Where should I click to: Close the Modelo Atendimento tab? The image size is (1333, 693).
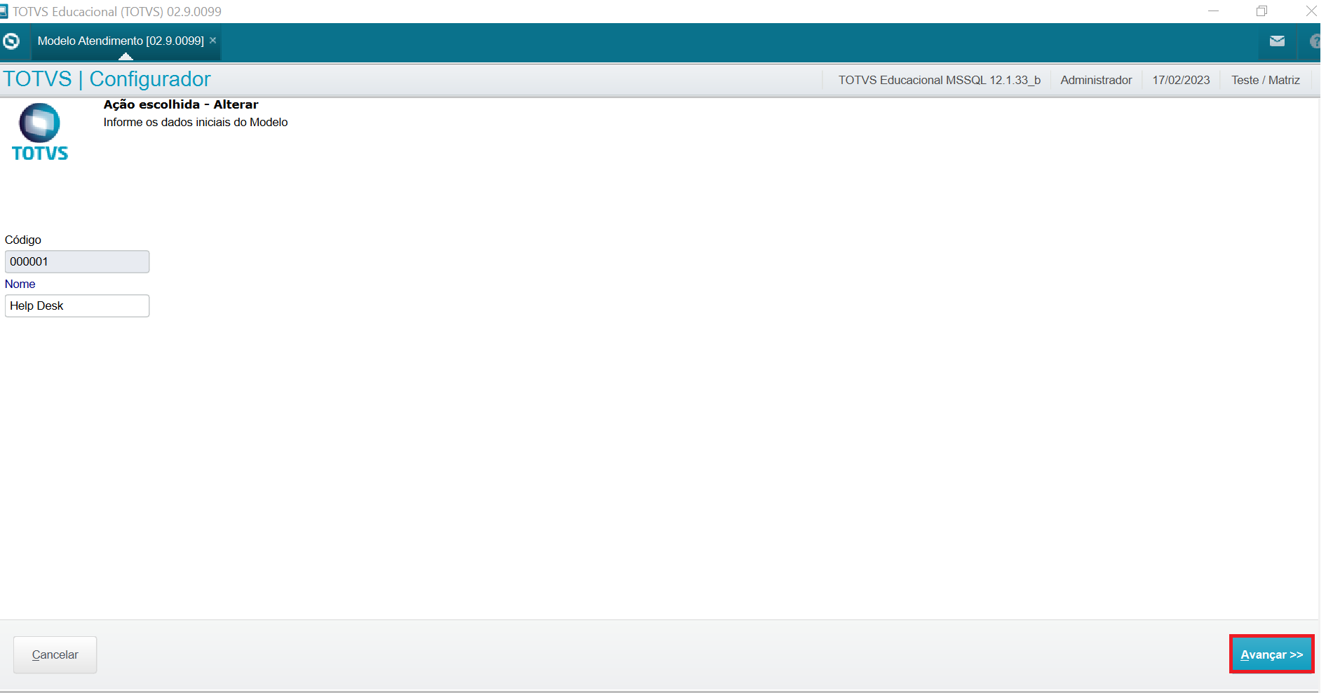213,41
